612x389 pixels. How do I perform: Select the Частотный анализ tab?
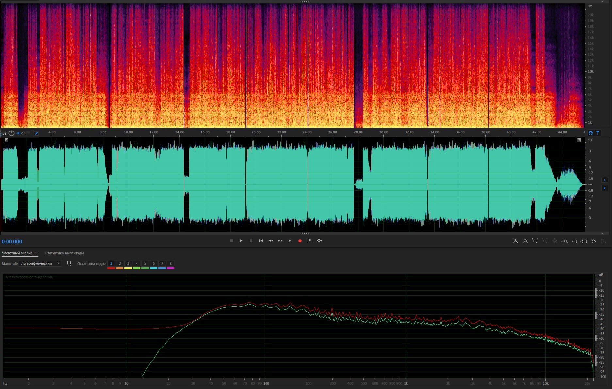point(17,253)
